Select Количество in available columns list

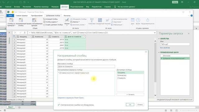(130, 75)
